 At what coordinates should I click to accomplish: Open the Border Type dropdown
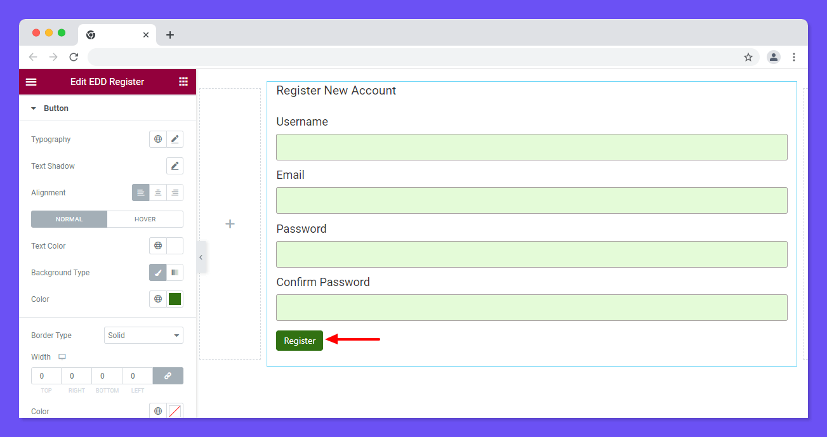point(143,335)
